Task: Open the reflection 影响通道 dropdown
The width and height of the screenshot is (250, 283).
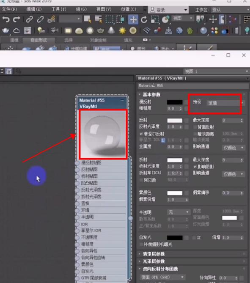Action: pyautogui.click(x=233, y=148)
